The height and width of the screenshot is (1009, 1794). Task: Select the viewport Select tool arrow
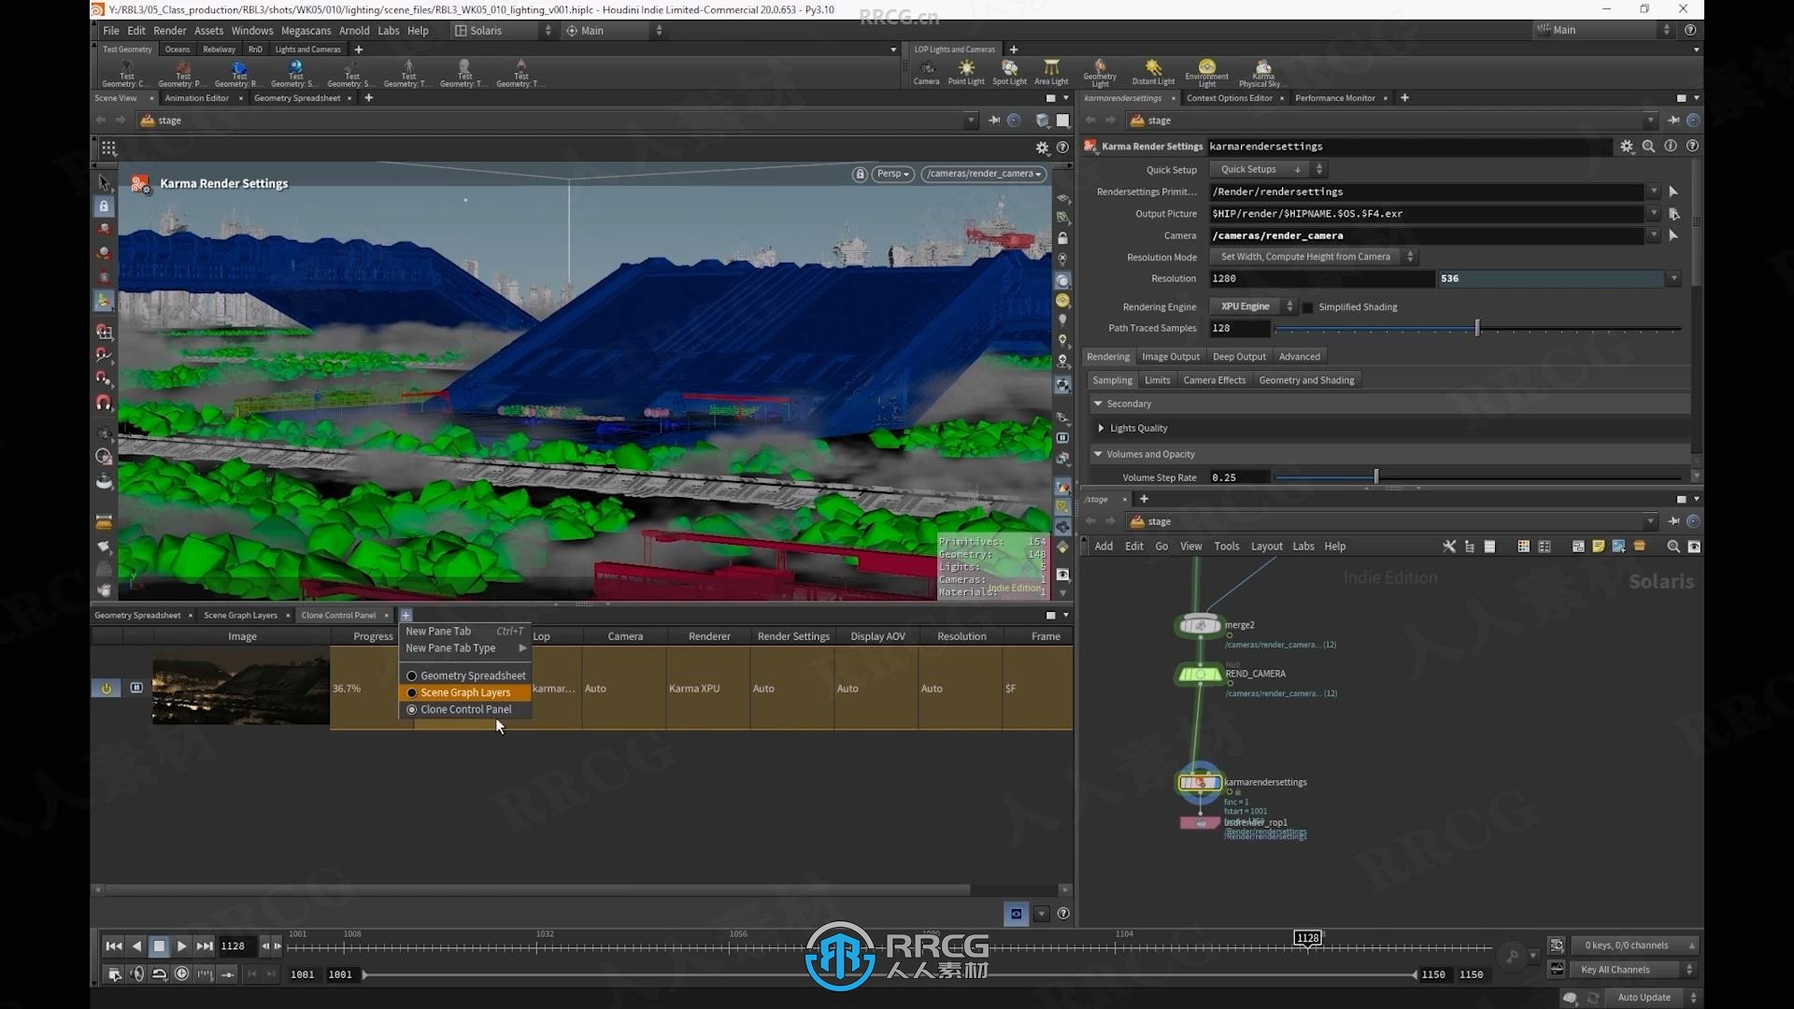pyautogui.click(x=104, y=183)
